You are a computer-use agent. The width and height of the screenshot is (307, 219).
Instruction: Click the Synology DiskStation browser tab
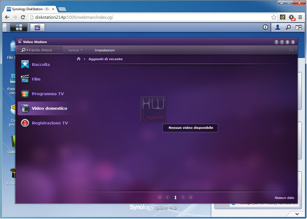tap(30, 9)
